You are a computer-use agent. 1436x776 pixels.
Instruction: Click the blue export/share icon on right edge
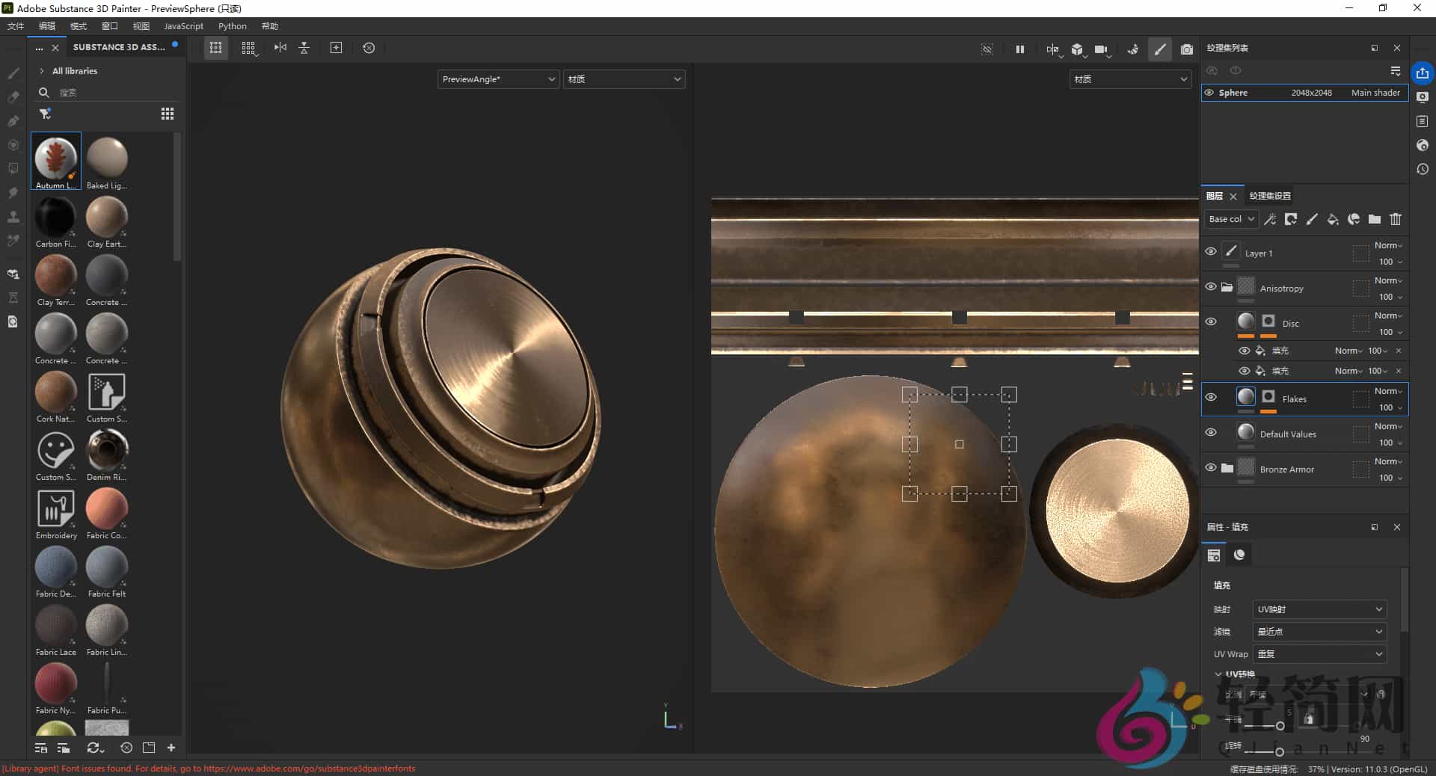pos(1422,73)
